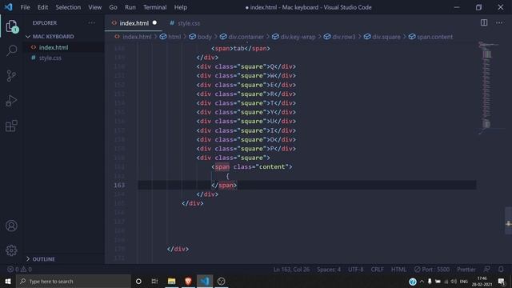512x288 pixels.
Task: Click the taskbar clock and date
Action: [482, 282]
